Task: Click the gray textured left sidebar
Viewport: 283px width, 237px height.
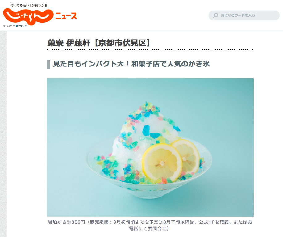Action: [x=3, y=134]
